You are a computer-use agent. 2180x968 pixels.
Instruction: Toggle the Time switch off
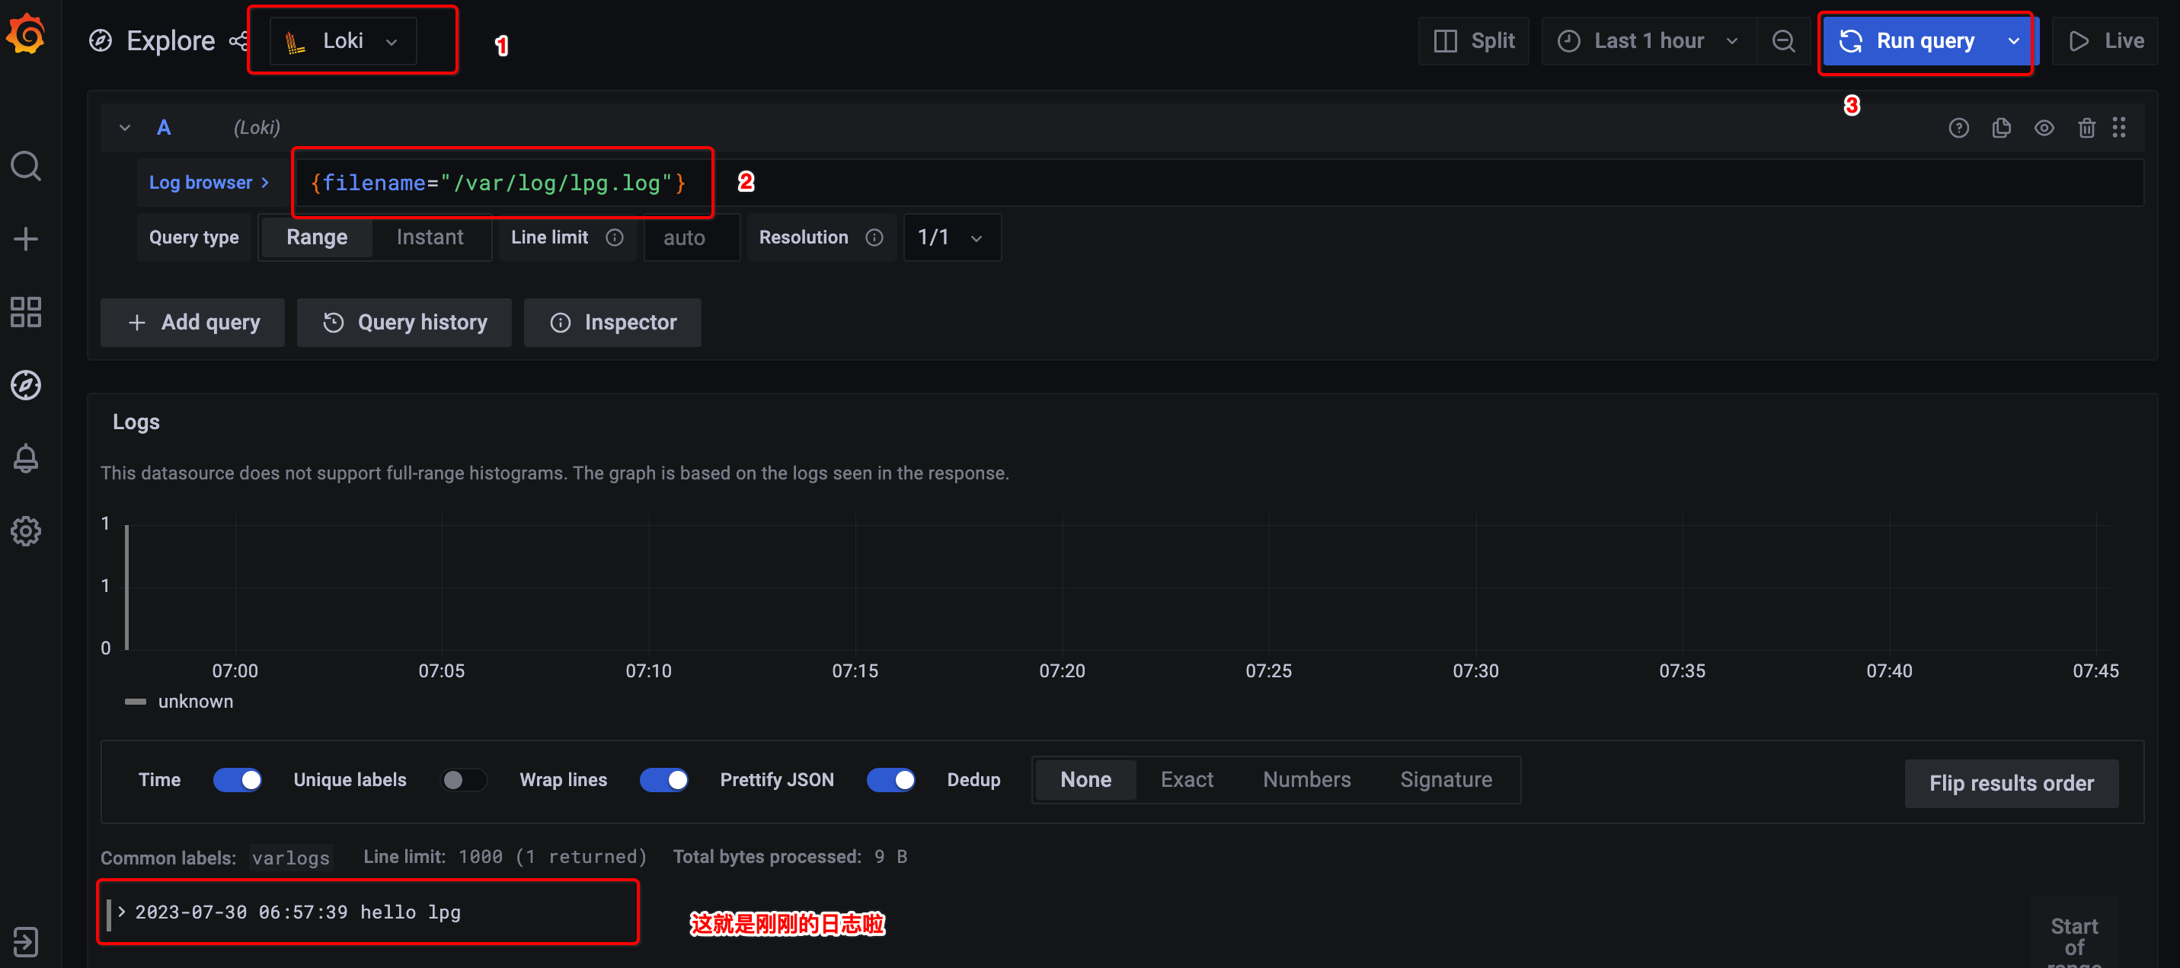[237, 779]
